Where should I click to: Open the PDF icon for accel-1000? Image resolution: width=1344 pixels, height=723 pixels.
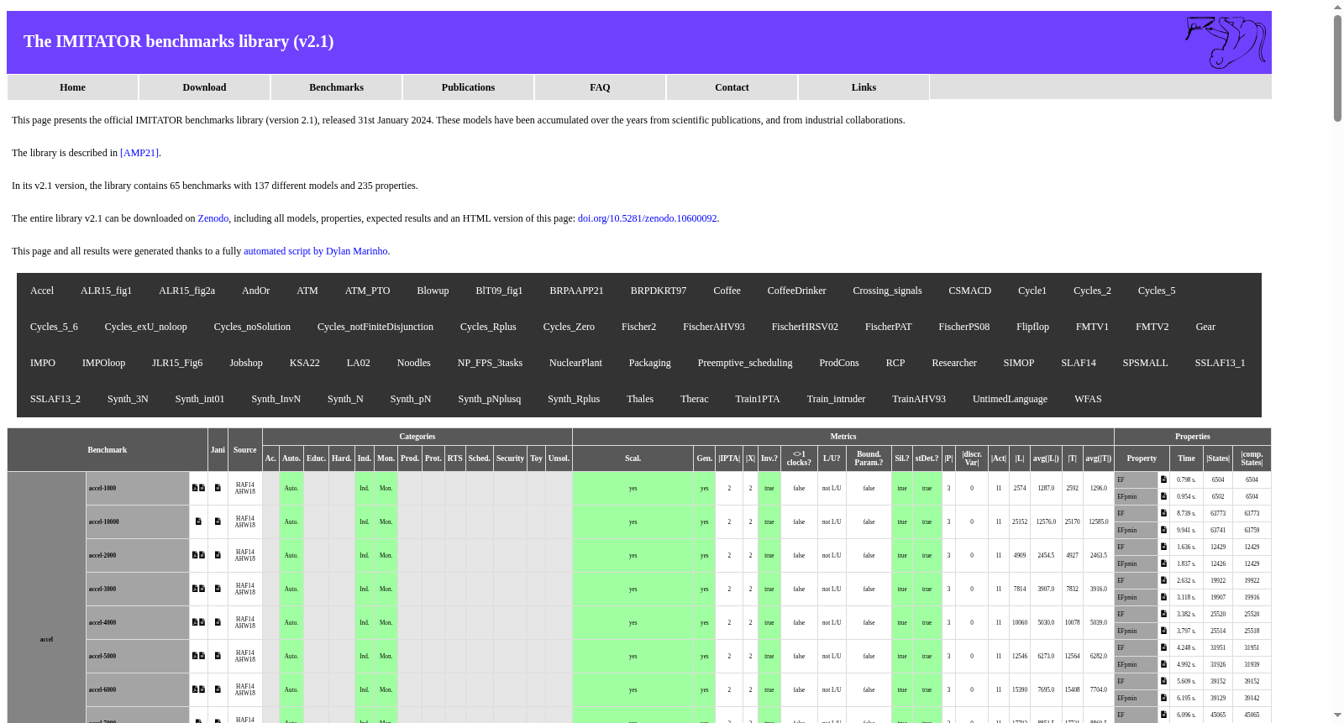[x=195, y=488]
